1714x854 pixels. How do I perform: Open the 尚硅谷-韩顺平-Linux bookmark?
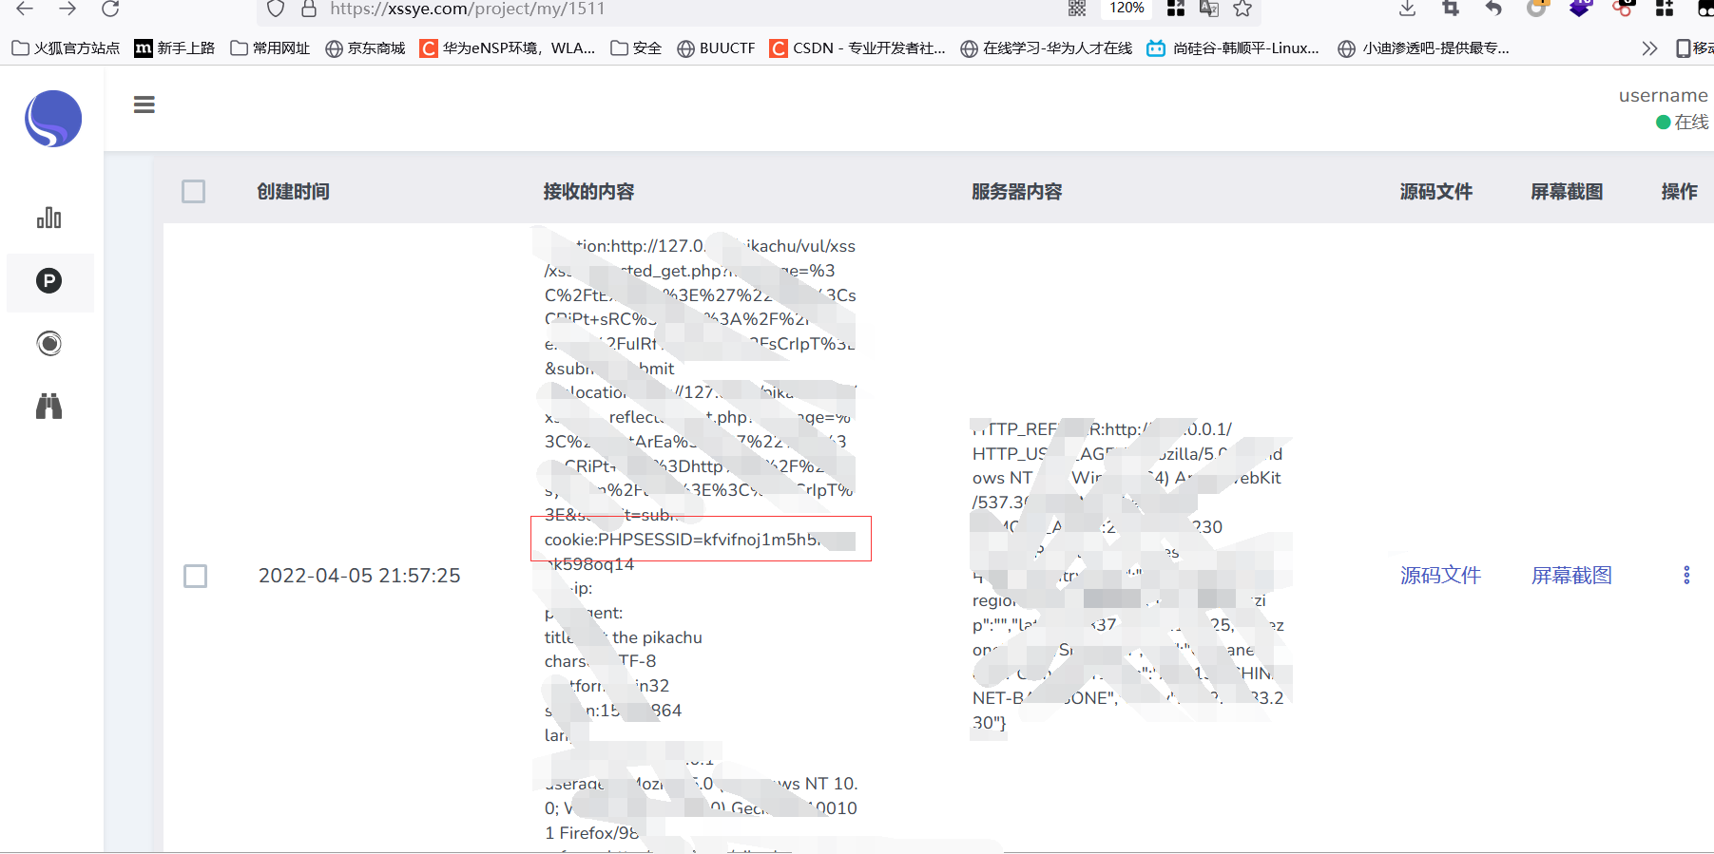click(x=1233, y=48)
